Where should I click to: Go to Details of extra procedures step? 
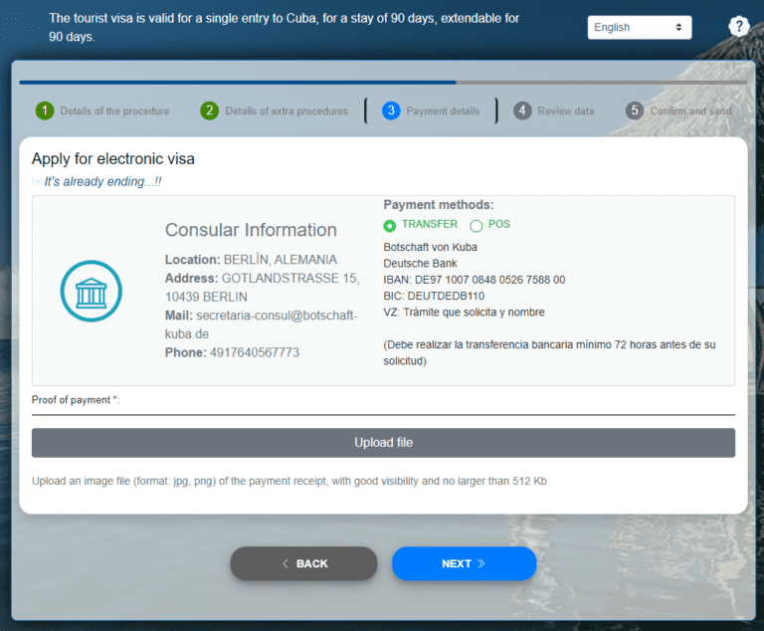point(286,111)
